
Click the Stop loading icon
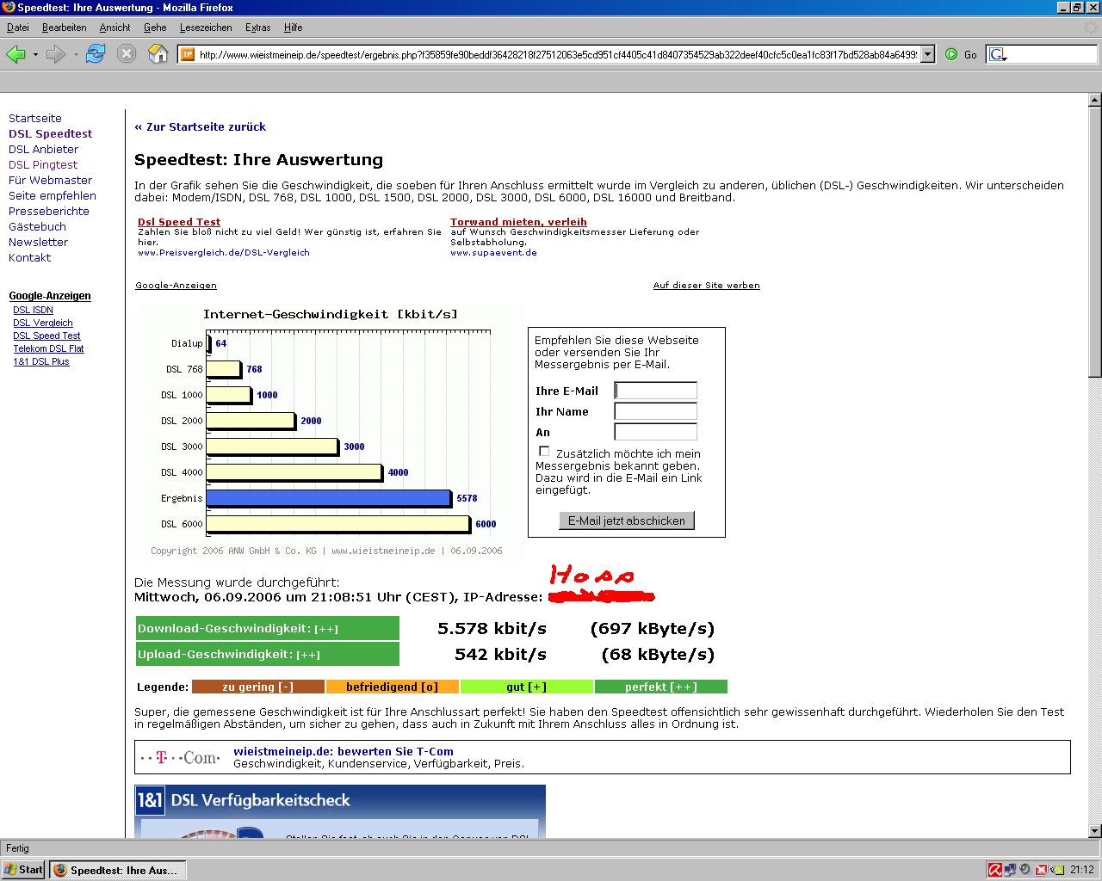coord(127,54)
